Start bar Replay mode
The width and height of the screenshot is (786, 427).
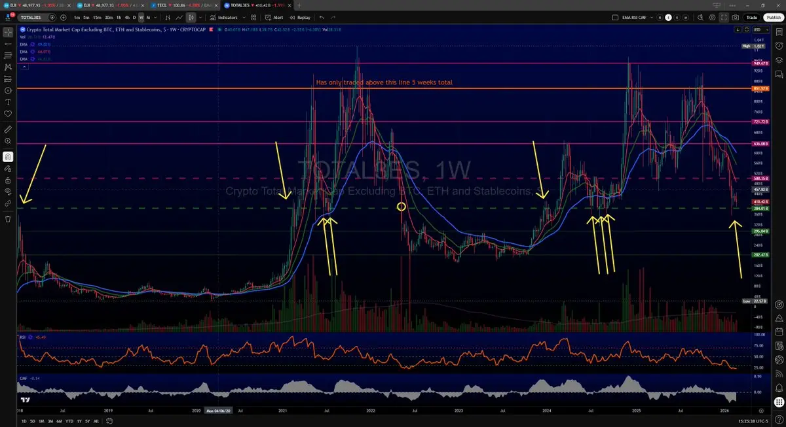[x=300, y=18]
